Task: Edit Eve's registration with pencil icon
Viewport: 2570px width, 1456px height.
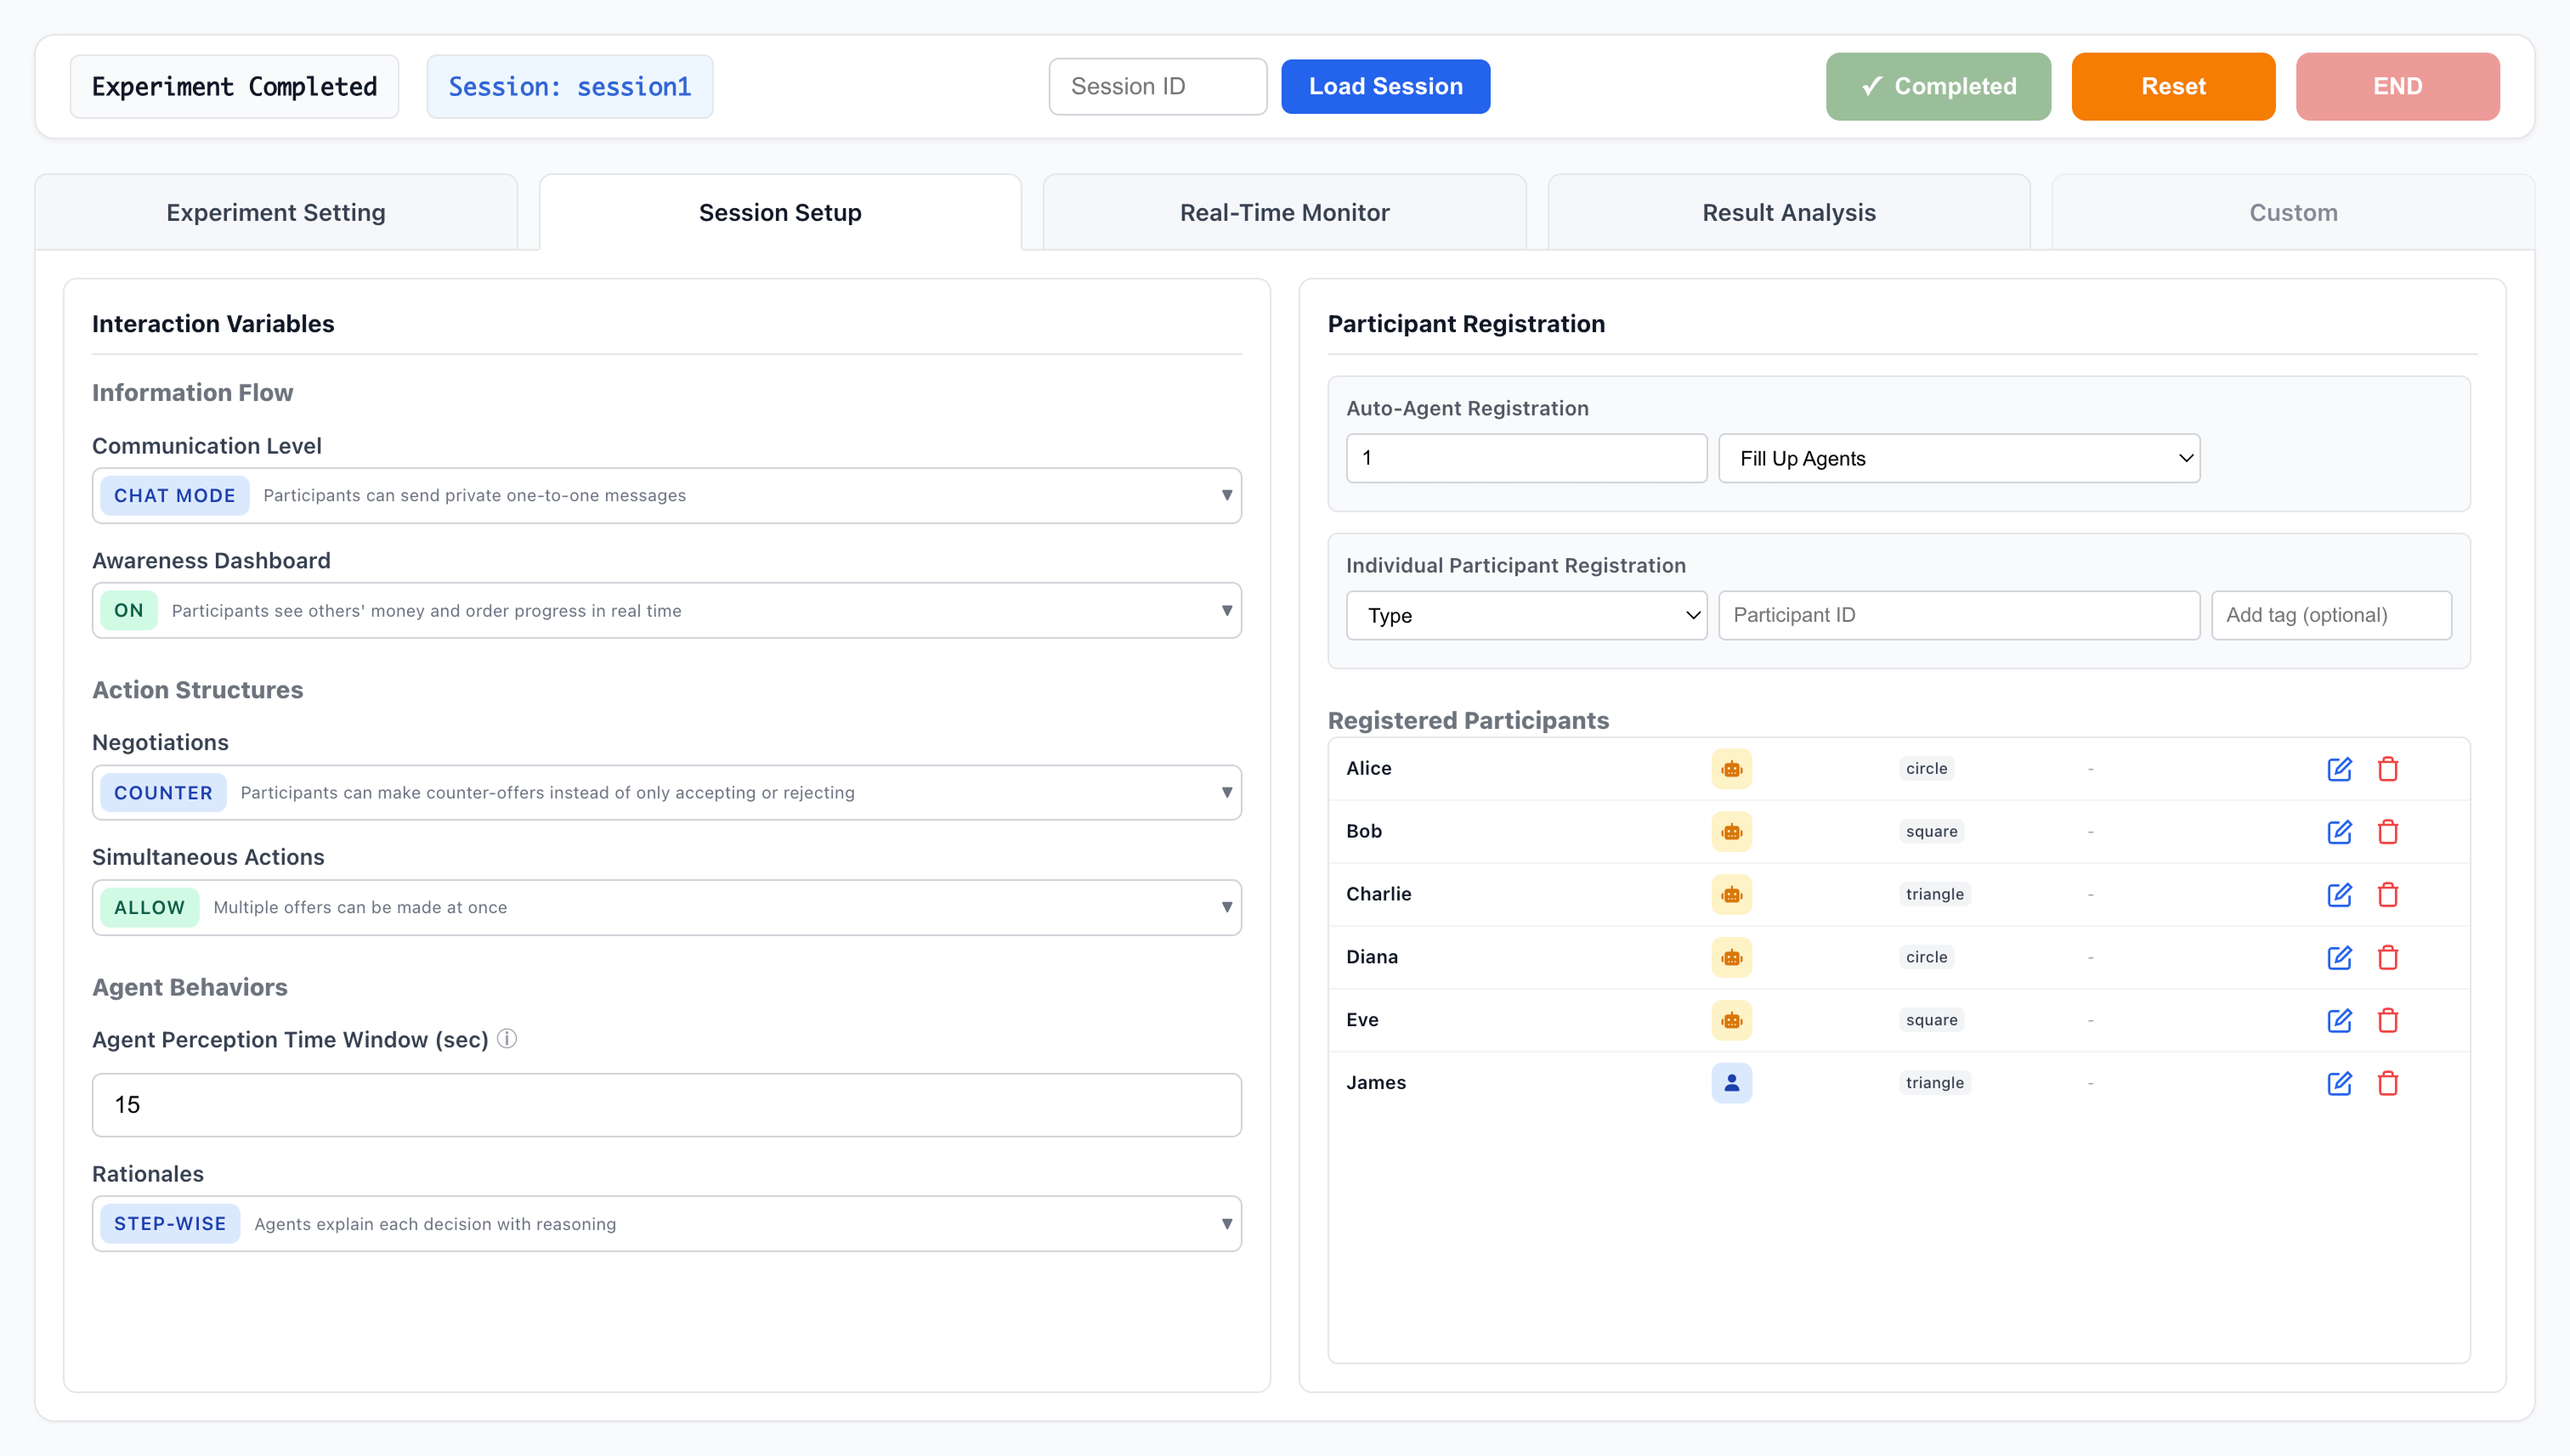Action: click(x=2338, y=1020)
